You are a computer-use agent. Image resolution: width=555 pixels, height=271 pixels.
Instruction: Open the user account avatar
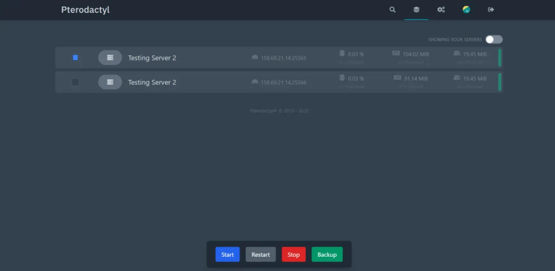466,9
